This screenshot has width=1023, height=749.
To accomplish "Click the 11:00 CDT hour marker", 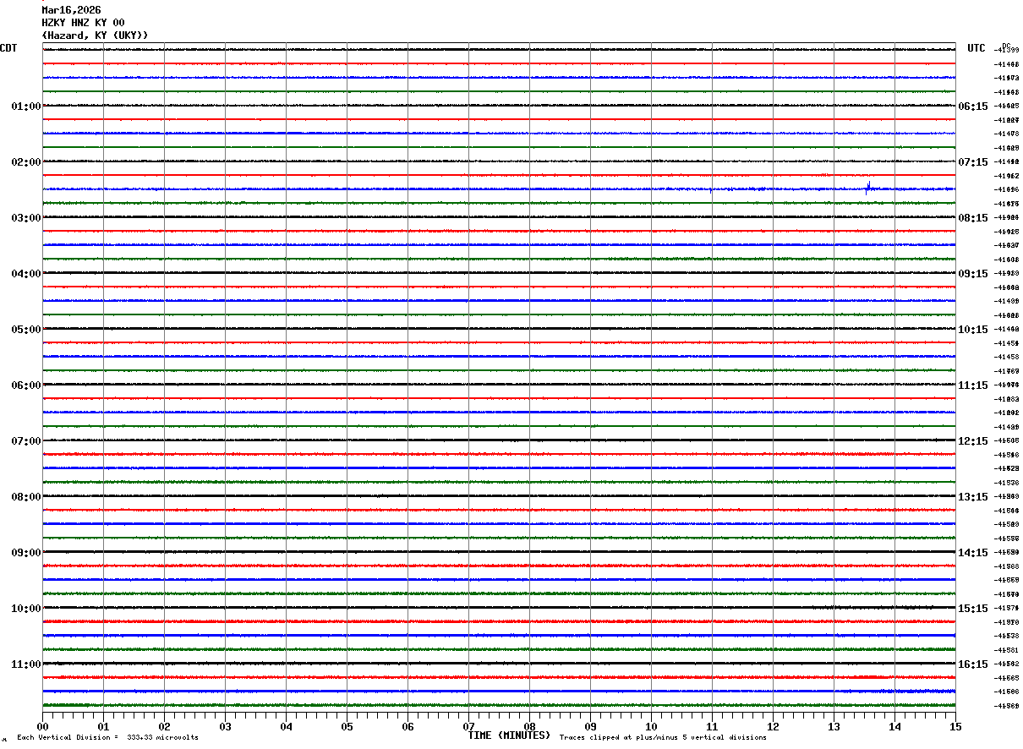I will 26,664.
